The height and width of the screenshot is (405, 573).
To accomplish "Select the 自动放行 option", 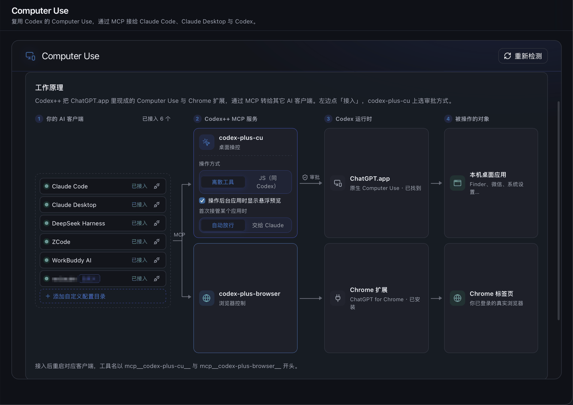I will (x=223, y=225).
